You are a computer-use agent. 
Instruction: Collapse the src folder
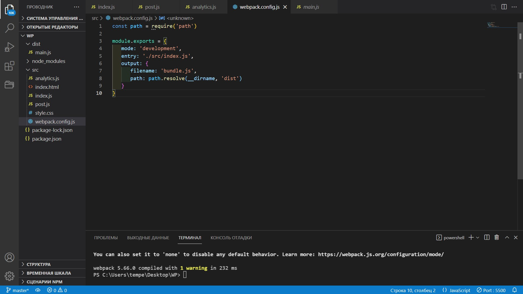click(52, 70)
